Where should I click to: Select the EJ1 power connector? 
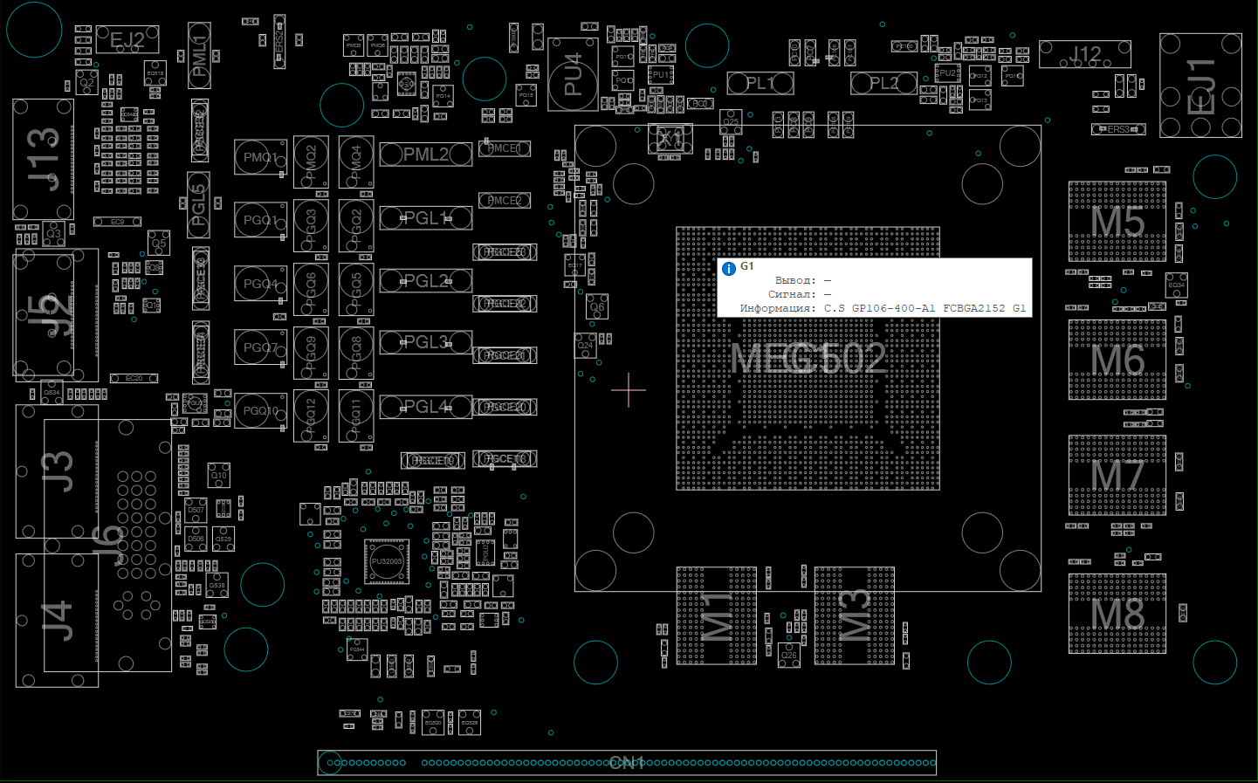pyautogui.click(x=1200, y=86)
